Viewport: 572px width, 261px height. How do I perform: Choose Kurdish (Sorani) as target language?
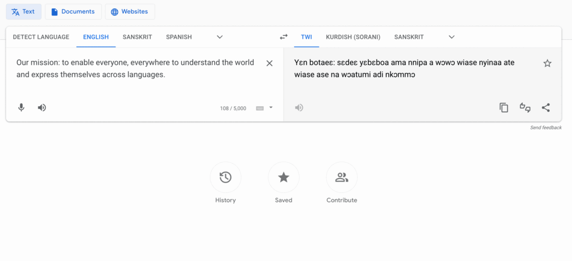click(353, 37)
